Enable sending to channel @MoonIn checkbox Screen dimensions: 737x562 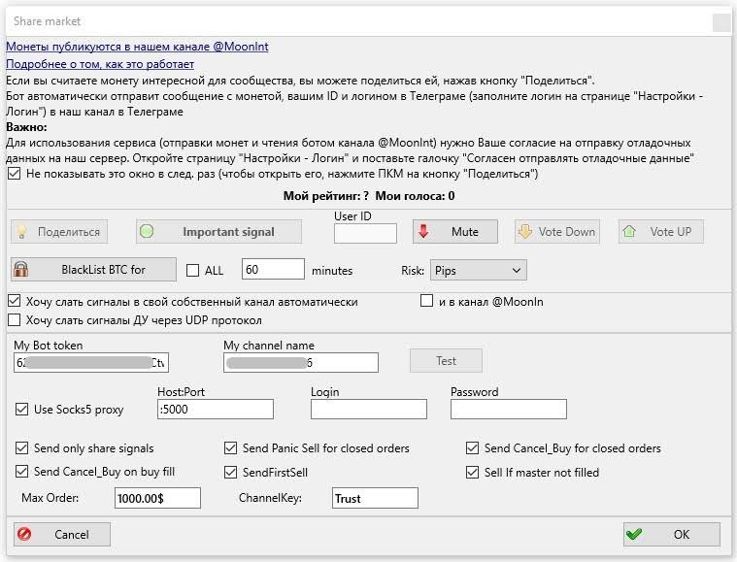426,302
